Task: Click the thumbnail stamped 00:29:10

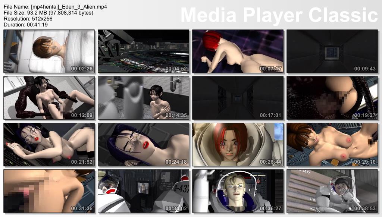Action: pos(332,145)
